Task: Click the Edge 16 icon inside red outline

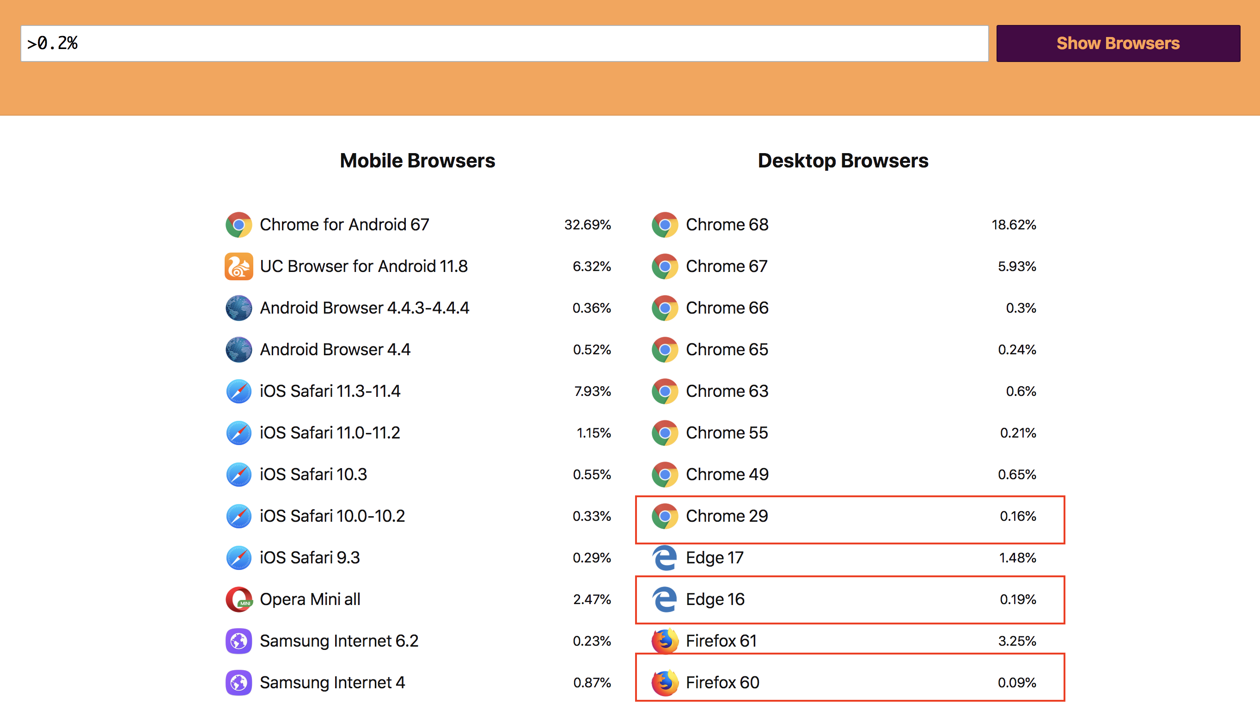Action: 665,599
